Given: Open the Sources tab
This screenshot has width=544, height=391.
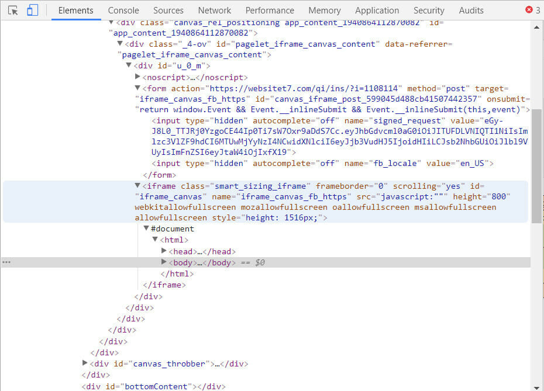Looking at the screenshot, I should 168,11.
